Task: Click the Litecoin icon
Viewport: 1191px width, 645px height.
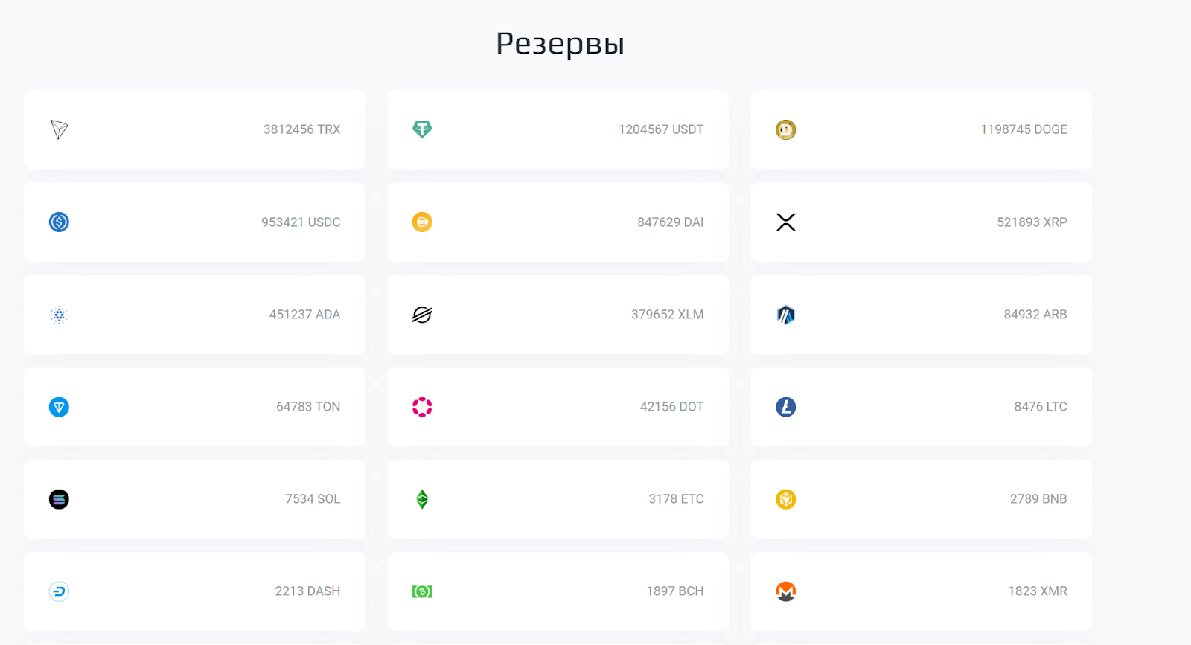Action: [x=785, y=406]
